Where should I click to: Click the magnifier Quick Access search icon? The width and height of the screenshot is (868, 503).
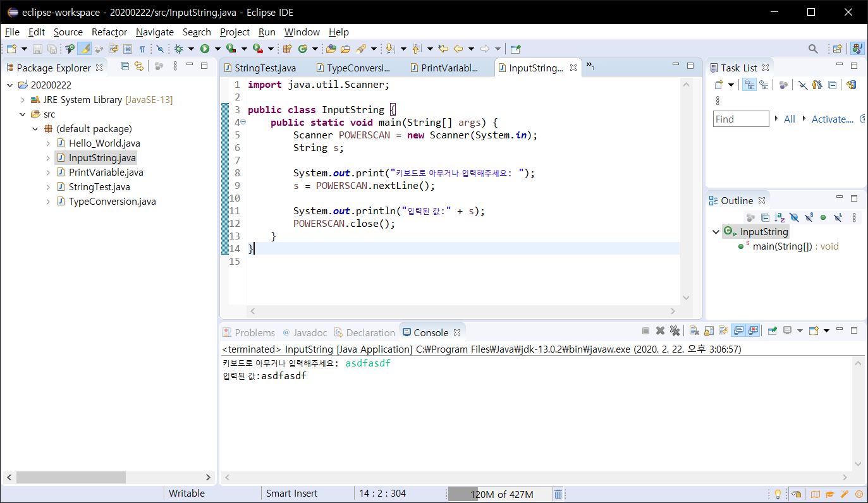(814, 49)
